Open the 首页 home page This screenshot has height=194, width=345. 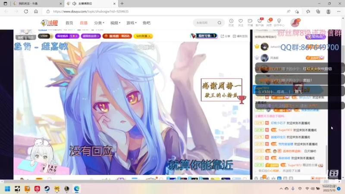pos(69,23)
